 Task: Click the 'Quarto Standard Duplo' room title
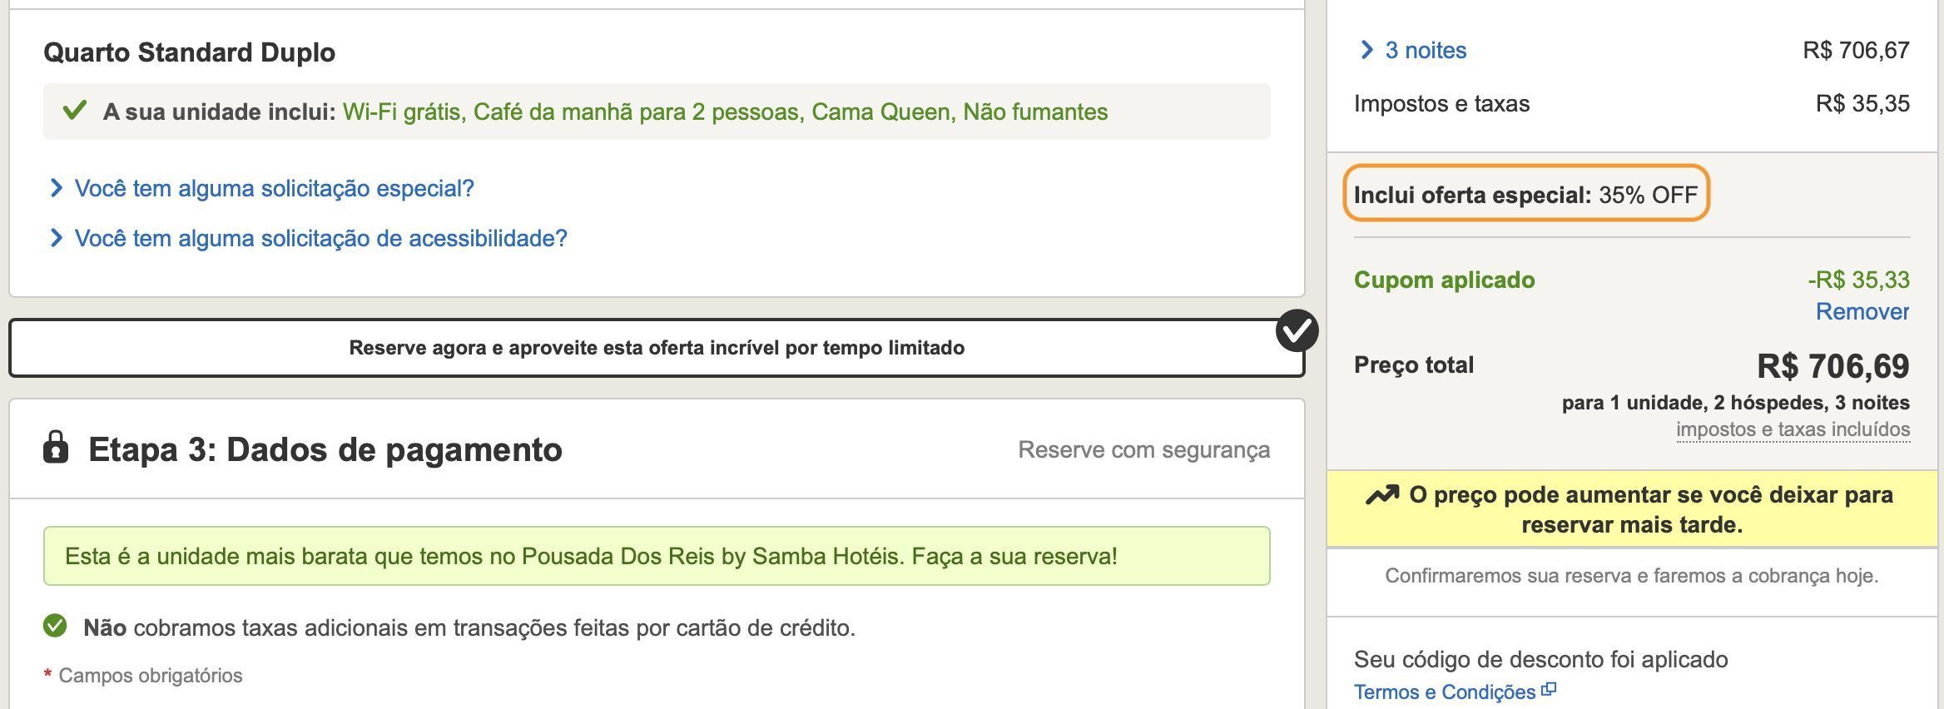click(189, 52)
